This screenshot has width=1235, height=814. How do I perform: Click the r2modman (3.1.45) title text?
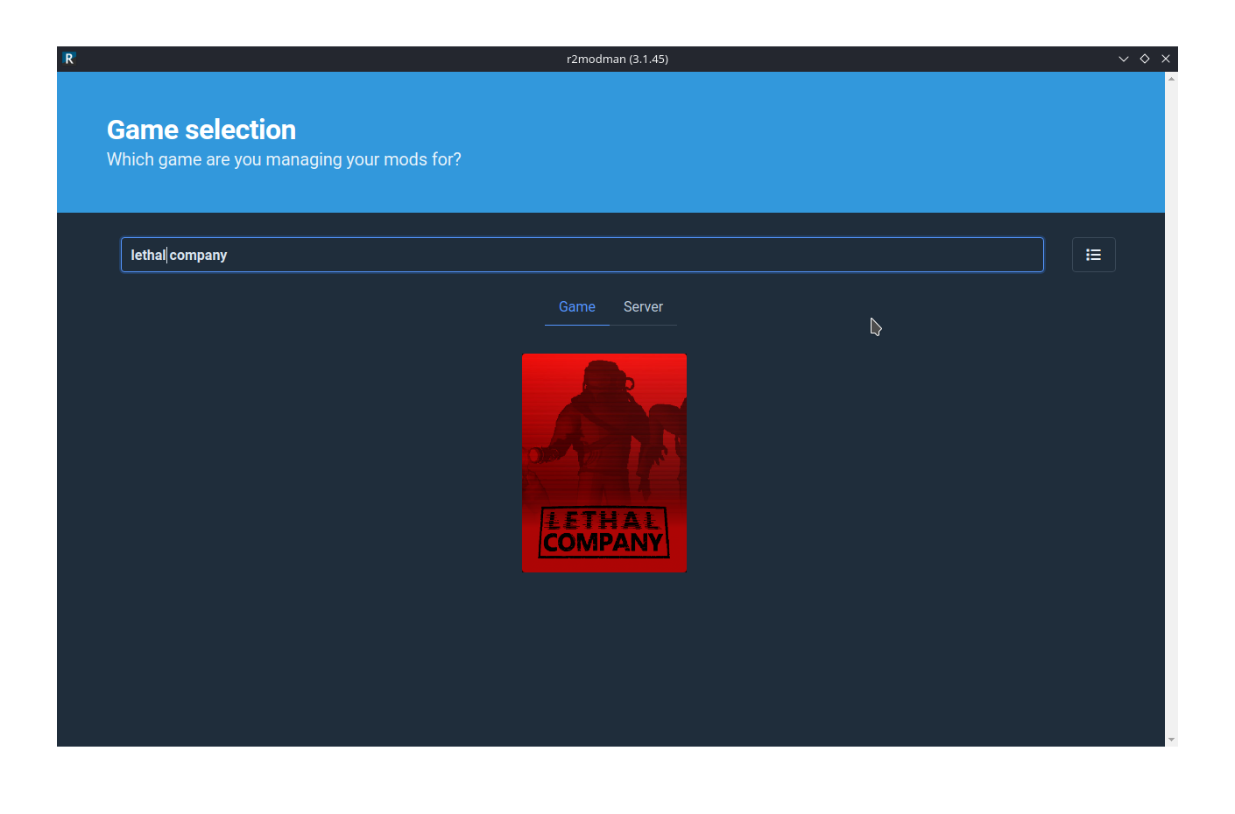tap(617, 59)
